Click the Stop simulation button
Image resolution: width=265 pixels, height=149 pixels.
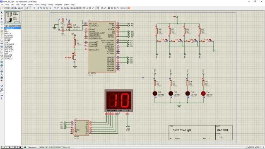coord(20,147)
